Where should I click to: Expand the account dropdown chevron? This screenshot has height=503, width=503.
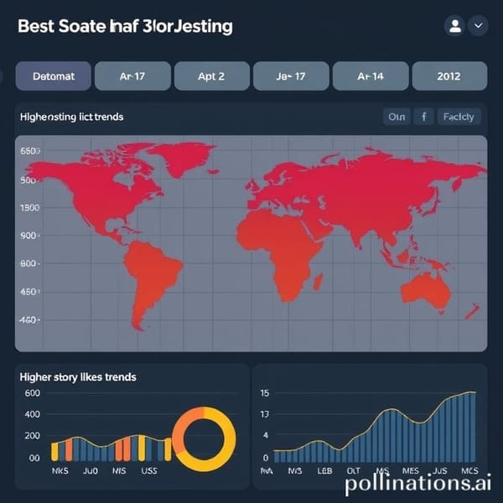tap(478, 27)
